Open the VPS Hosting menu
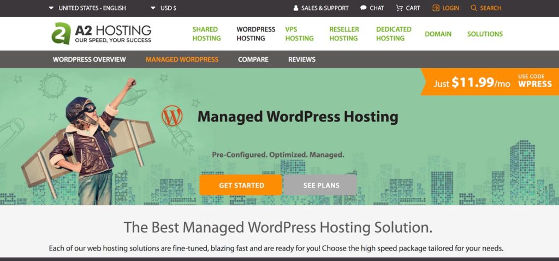 299,34
